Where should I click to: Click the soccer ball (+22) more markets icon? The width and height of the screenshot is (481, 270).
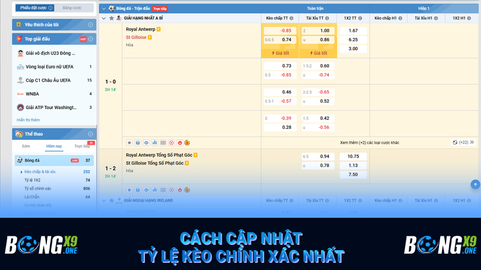point(455,143)
